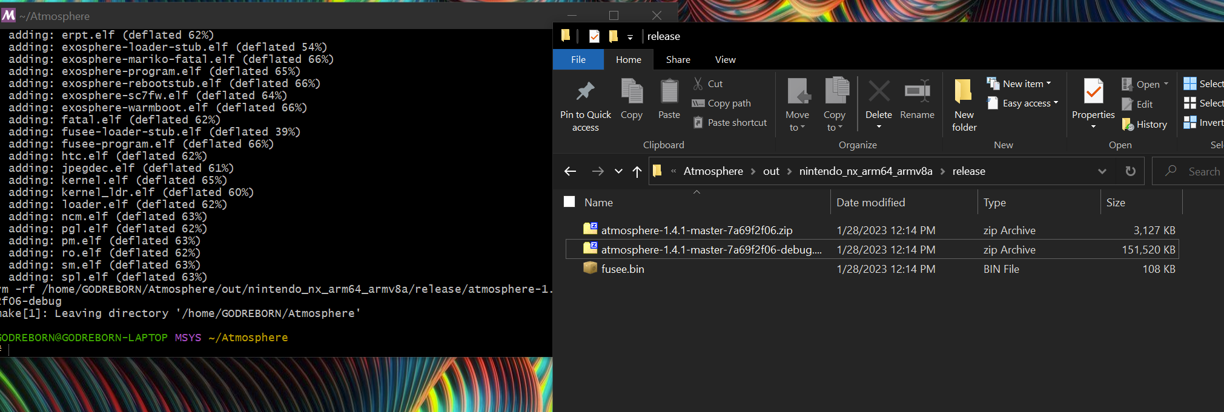Image resolution: width=1224 pixels, height=412 pixels.
Task: Pin the release folder to Quick access
Action: [585, 105]
